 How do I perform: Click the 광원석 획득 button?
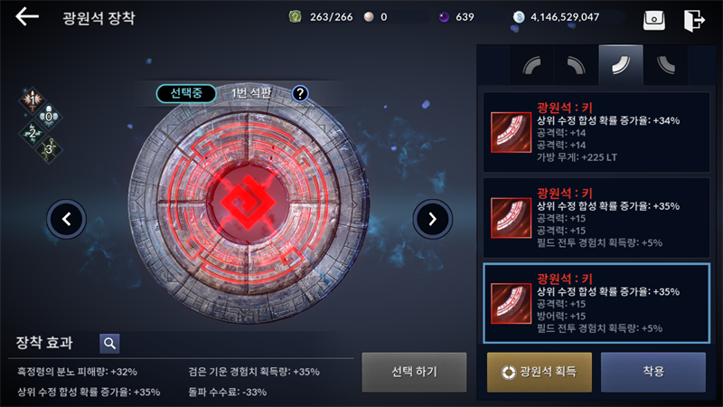[539, 372]
